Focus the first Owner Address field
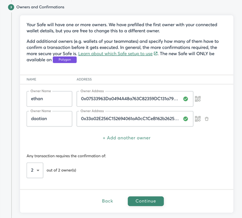Viewport: 242px width, 218px height. coord(135,99)
